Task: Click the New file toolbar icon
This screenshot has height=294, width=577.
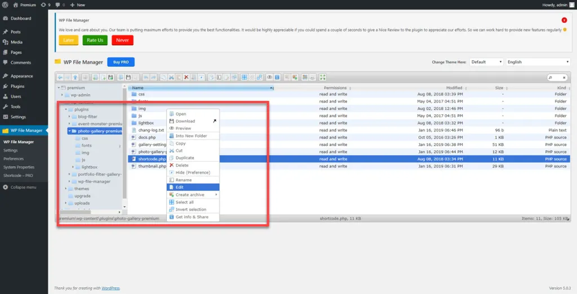Action: pyautogui.click(x=103, y=77)
